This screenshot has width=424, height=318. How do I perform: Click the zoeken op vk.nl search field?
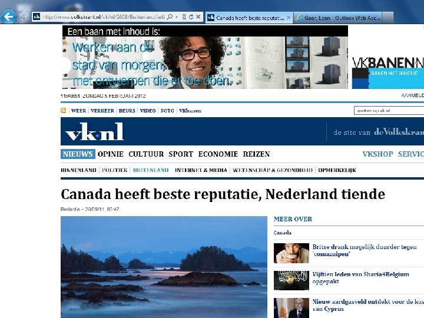pos(389,110)
